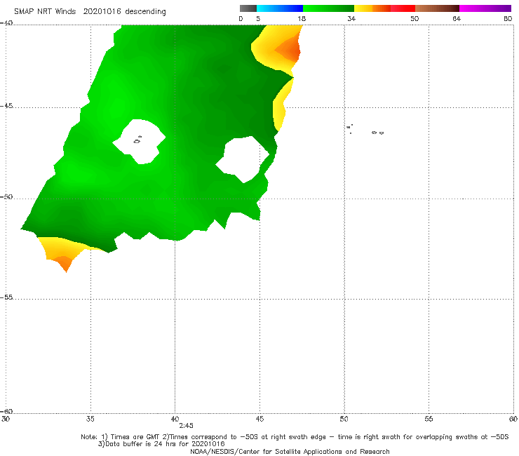Click the island cluster just east of longitude 50
519x456 pixels.
[x=350, y=128]
